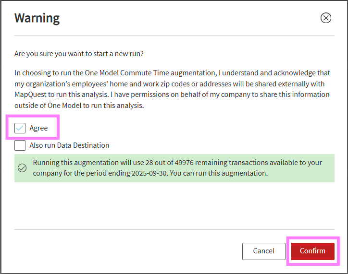Image resolution: width=348 pixels, height=274 pixels.
Task: Click the green circled checkmark status icon
Action: point(22,168)
